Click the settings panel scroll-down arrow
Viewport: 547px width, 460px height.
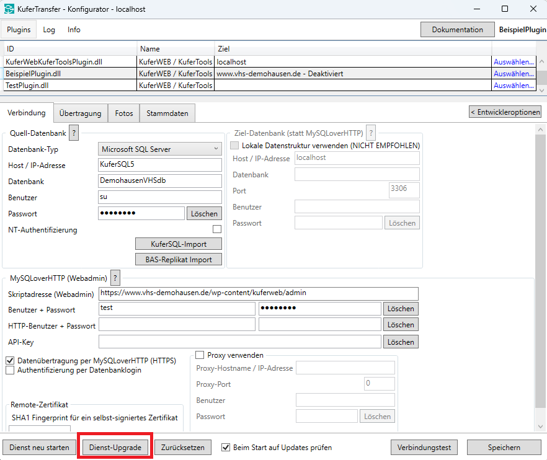tap(540, 427)
